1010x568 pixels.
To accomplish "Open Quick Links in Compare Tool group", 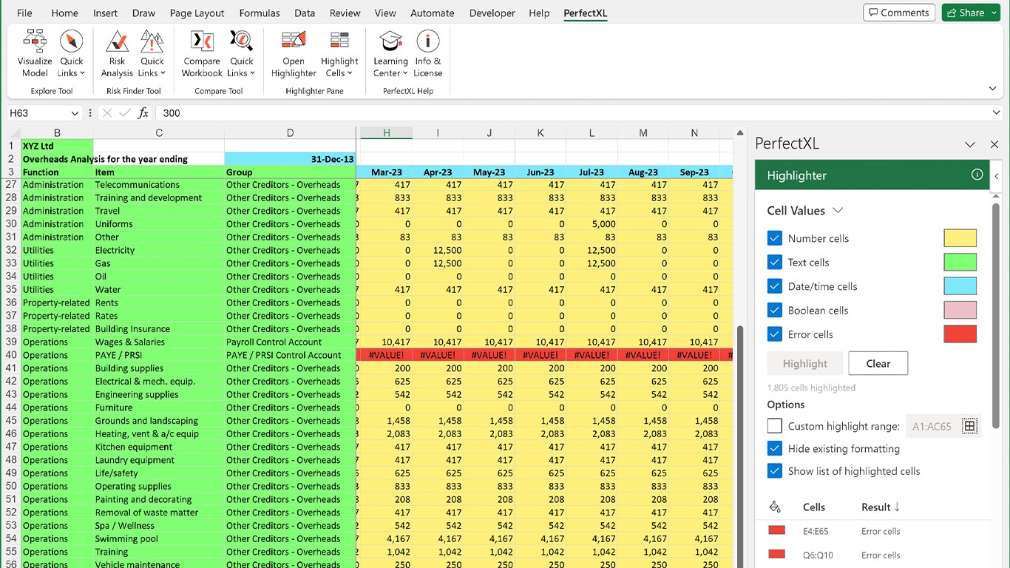I will (242, 54).
